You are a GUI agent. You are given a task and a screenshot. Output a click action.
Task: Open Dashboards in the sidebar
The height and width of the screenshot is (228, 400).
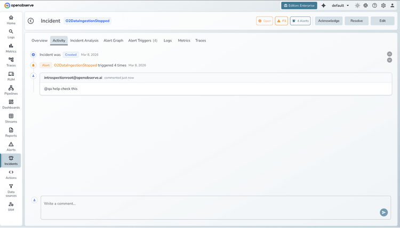[11, 104]
